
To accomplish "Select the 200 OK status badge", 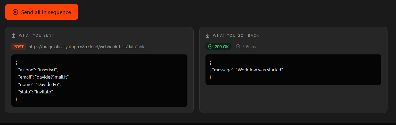I will tap(218, 46).
